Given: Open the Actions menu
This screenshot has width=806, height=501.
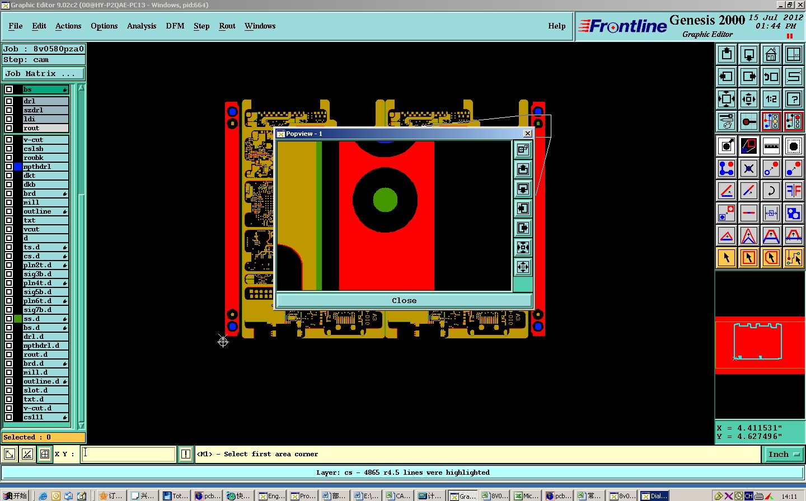Looking at the screenshot, I should click(x=68, y=26).
